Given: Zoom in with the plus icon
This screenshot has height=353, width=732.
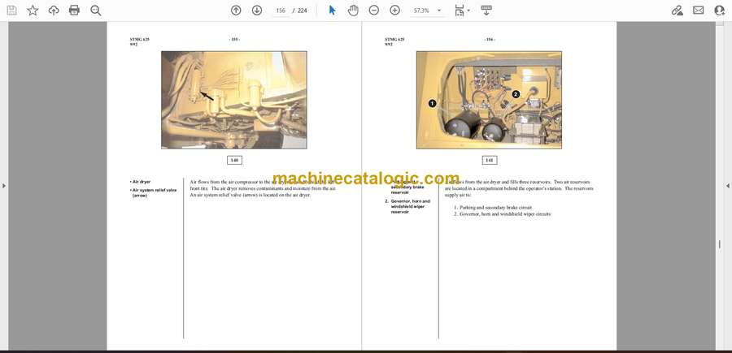Looking at the screenshot, I should tap(395, 11).
